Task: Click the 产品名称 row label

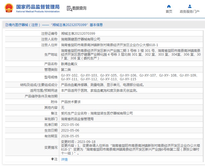Action: pos(51,64)
